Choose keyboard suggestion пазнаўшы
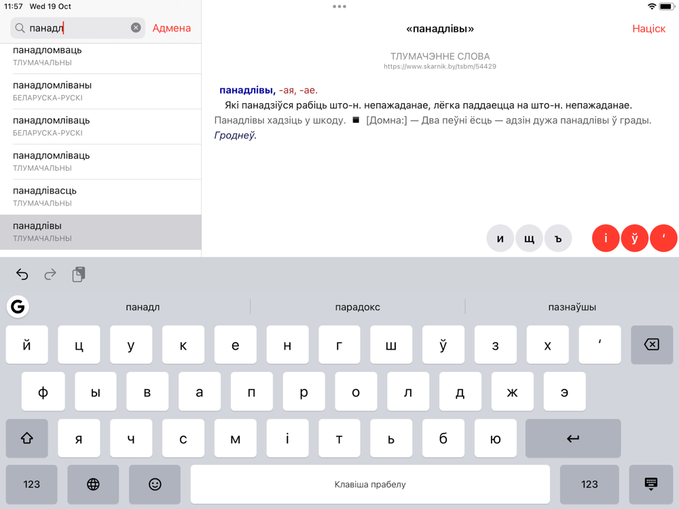The image size is (679, 509). click(x=572, y=307)
